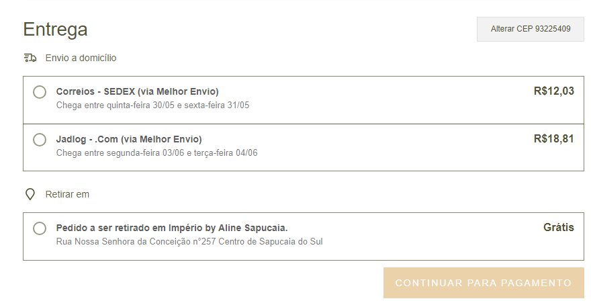Click the delivery truck icon

click(30, 58)
